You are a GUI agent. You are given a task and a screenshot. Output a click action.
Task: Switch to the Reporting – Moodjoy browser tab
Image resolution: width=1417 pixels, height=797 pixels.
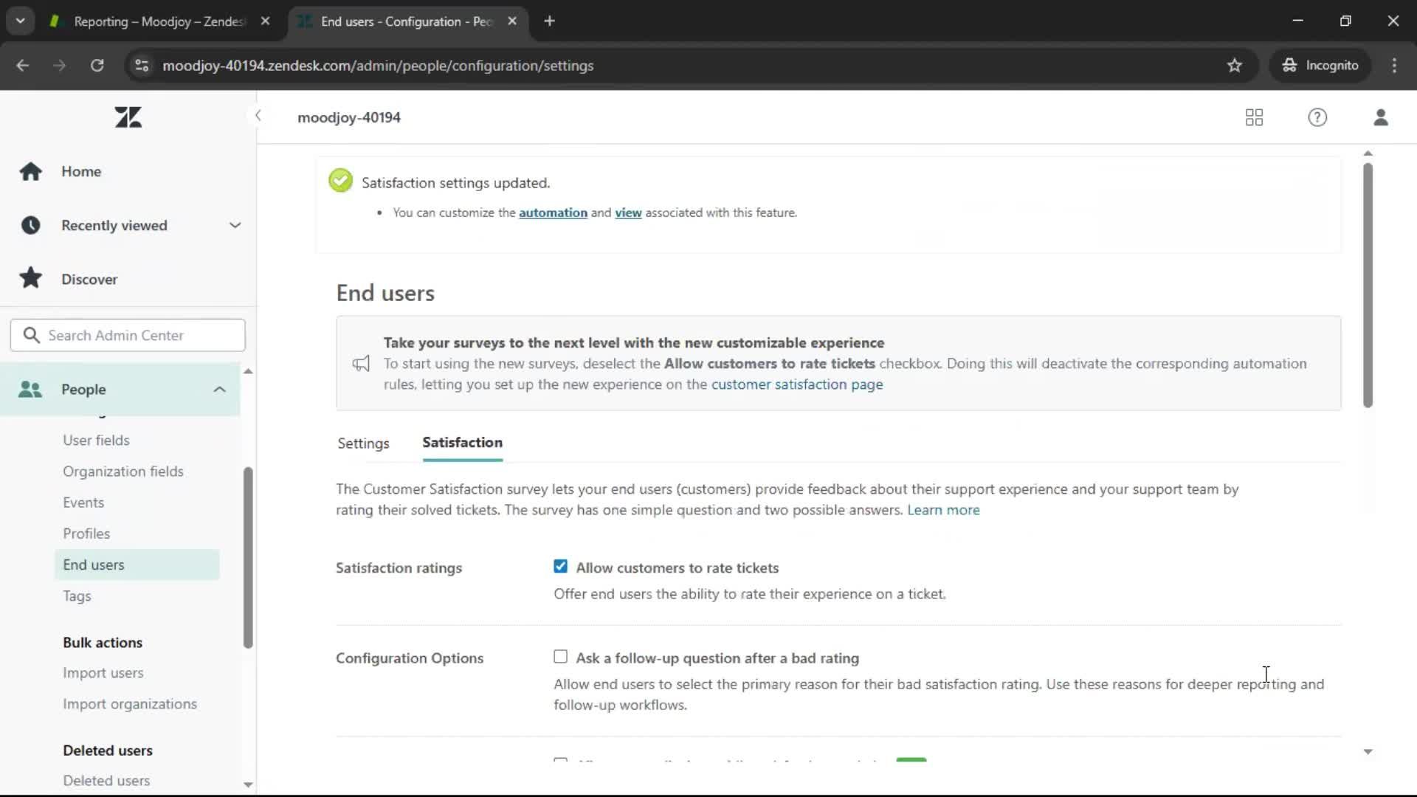[159, 21]
